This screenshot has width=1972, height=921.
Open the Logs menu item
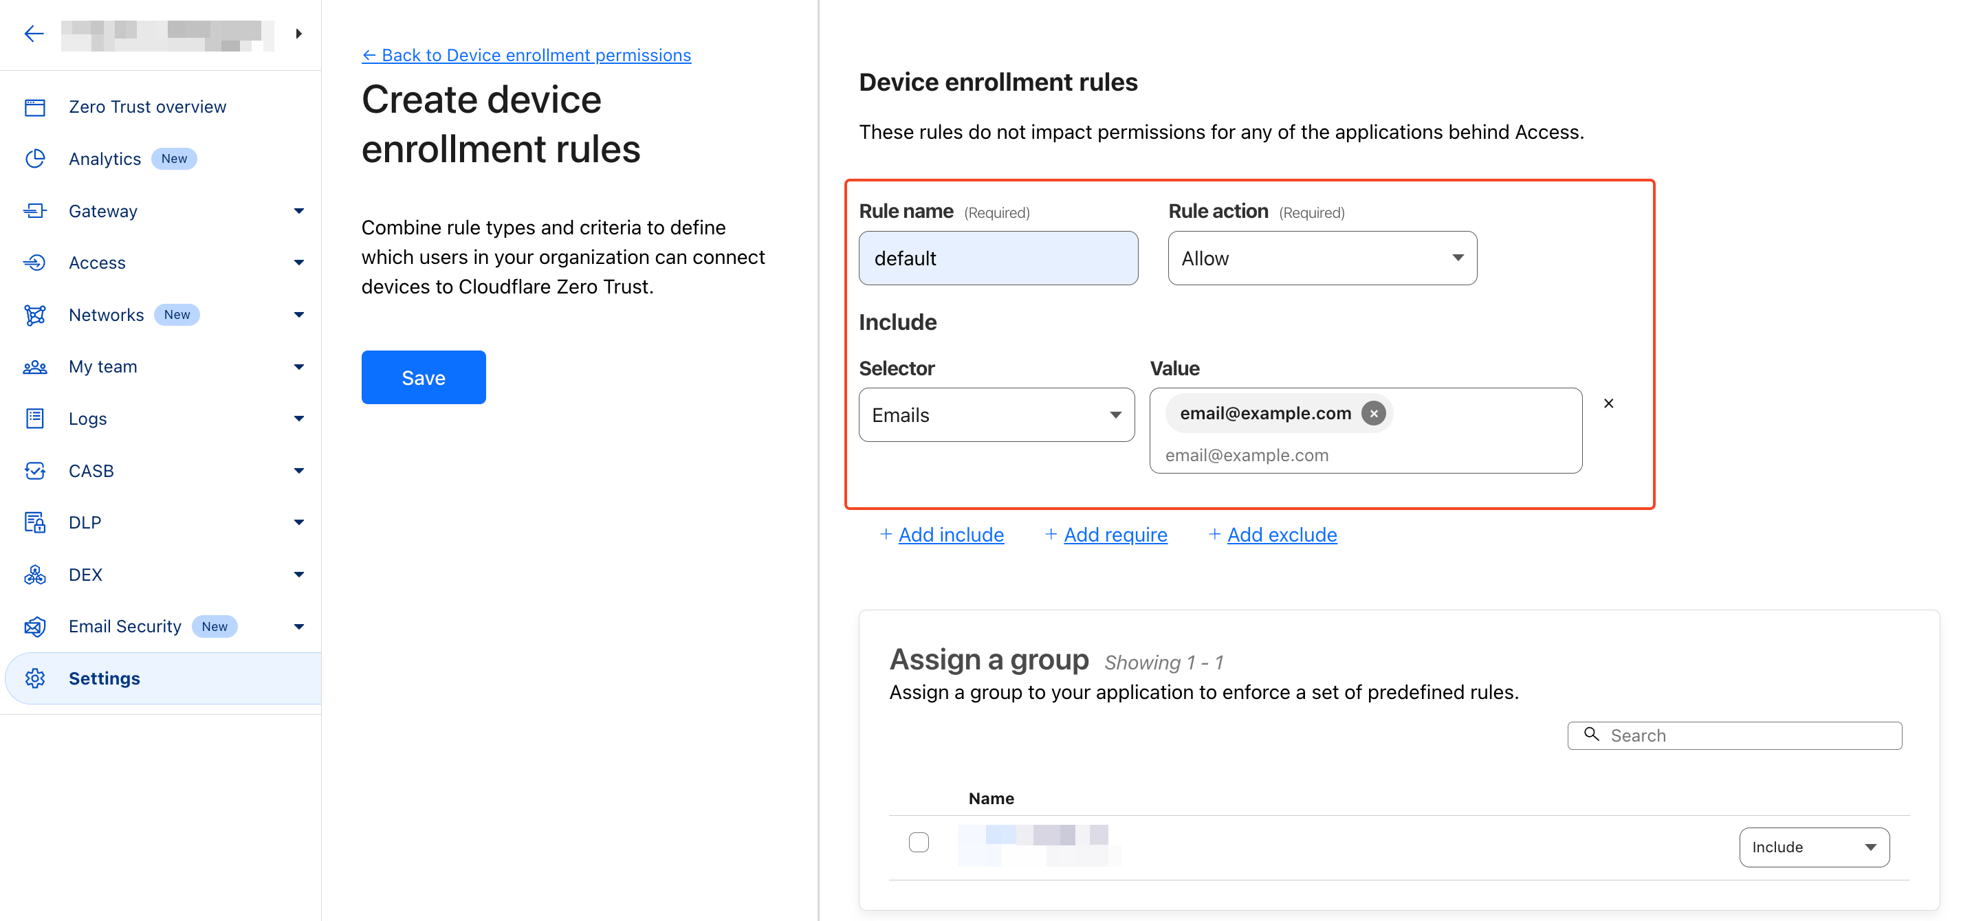point(88,419)
